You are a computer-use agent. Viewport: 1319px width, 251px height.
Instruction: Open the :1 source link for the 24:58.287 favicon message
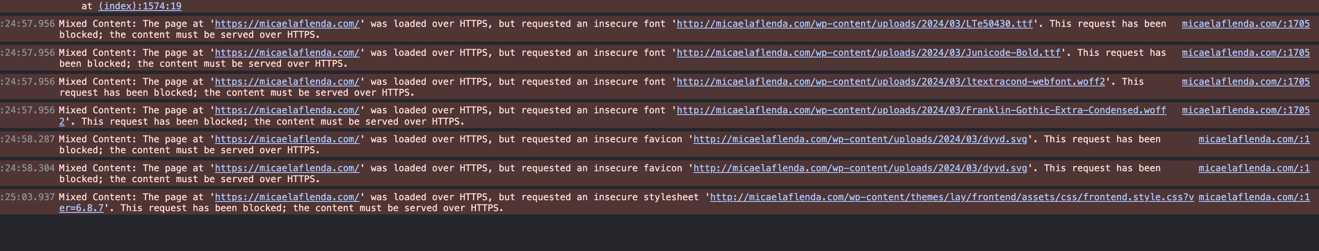(1254, 139)
